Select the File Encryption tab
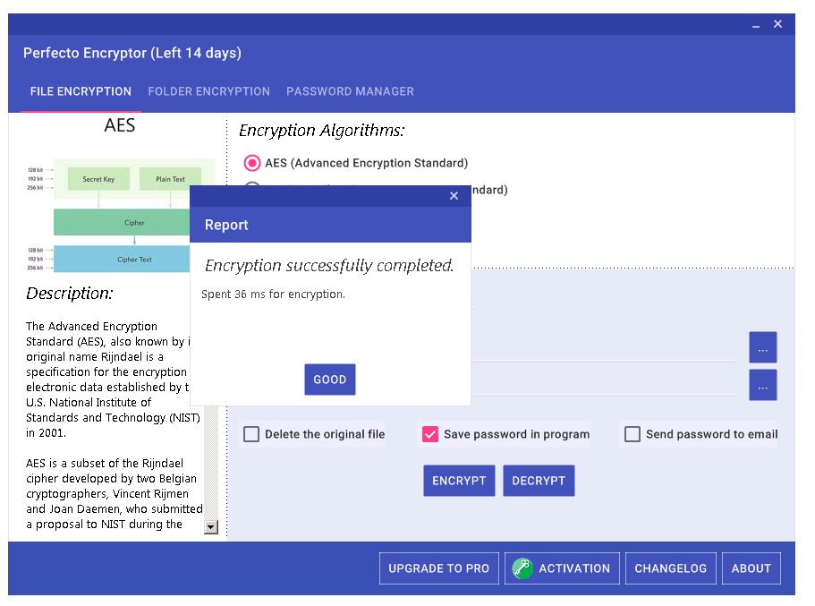This screenshot has height=606, width=815. pos(81,91)
